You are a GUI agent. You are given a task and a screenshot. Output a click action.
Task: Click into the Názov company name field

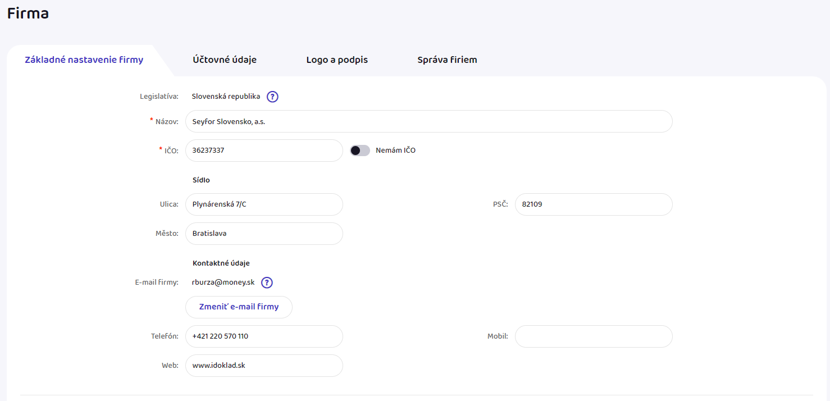click(x=428, y=121)
